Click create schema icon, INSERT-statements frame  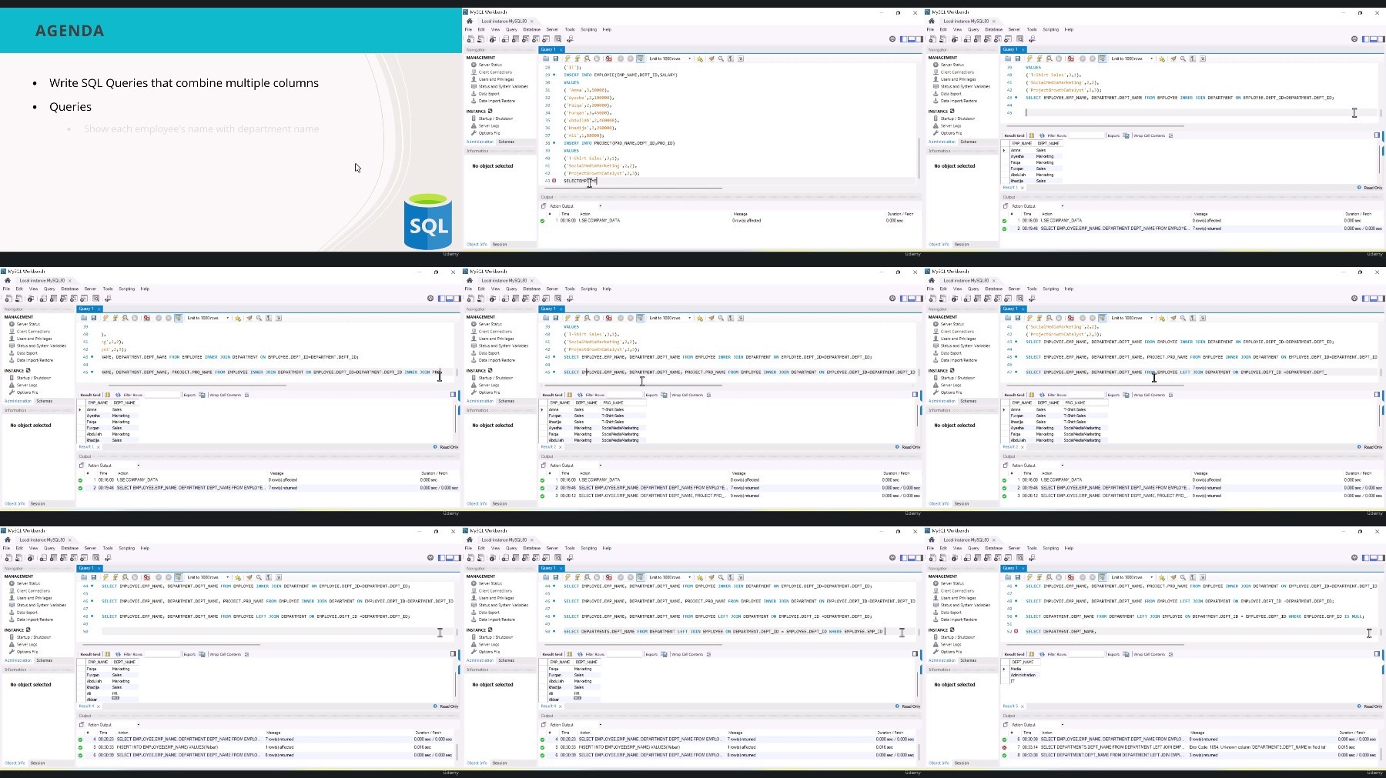click(505, 39)
